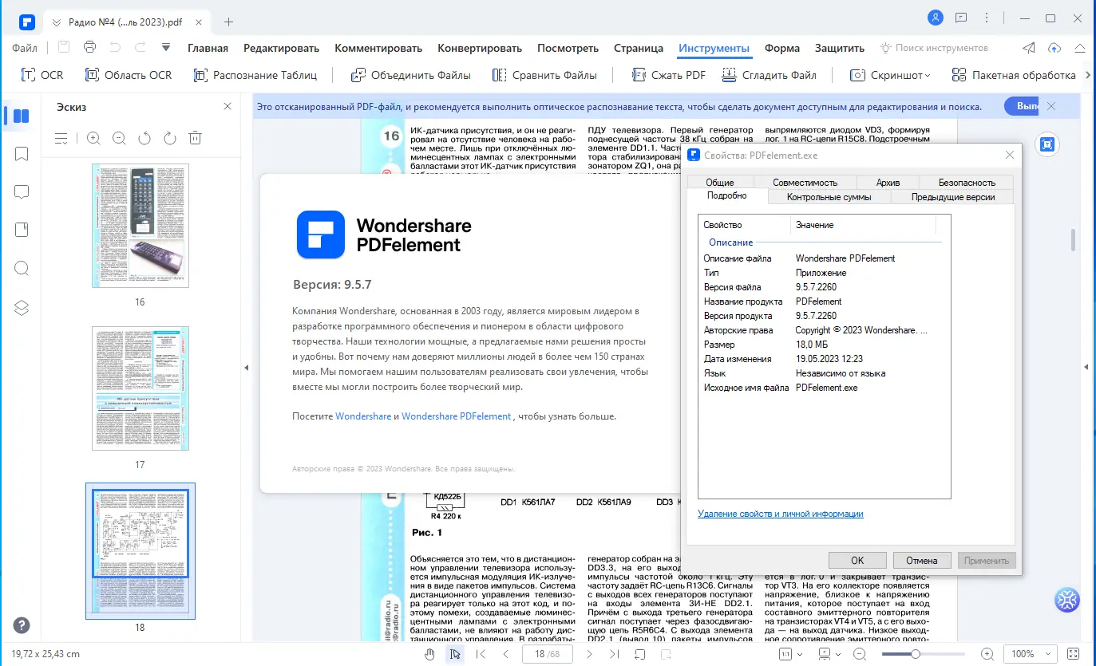Screen dimensions: 1096x666
Task: Select the page 17 thumbnail
Action: [x=140, y=388]
